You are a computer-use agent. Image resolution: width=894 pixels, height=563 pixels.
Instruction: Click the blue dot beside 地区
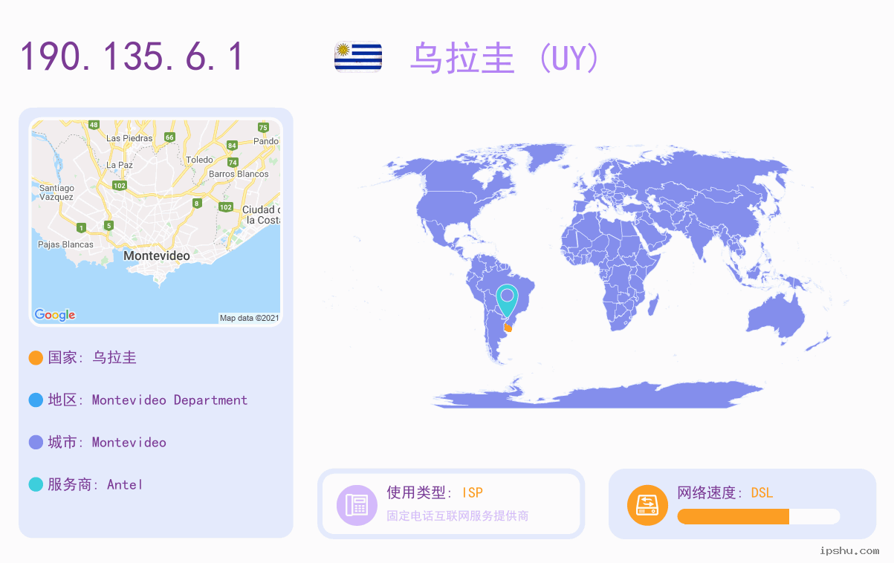pyautogui.click(x=36, y=400)
